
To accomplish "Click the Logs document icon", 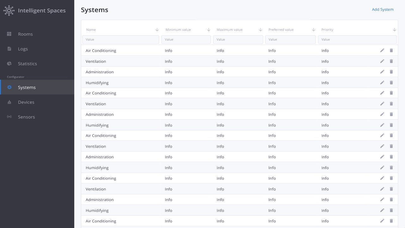I will (x=9, y=49).
